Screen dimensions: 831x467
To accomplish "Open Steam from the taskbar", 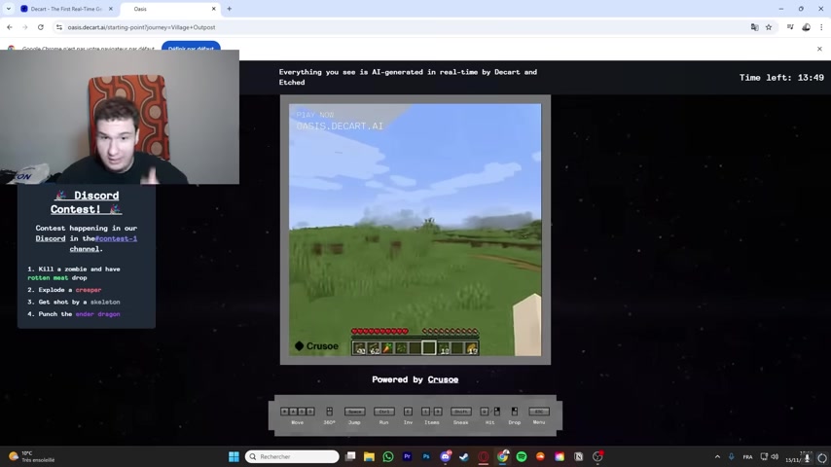I will 464,456.
